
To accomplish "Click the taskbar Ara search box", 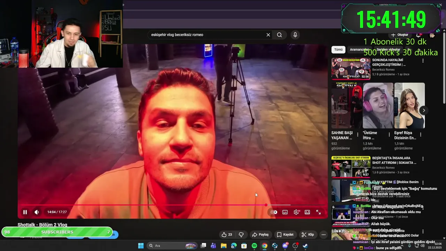I will point(172,246).
